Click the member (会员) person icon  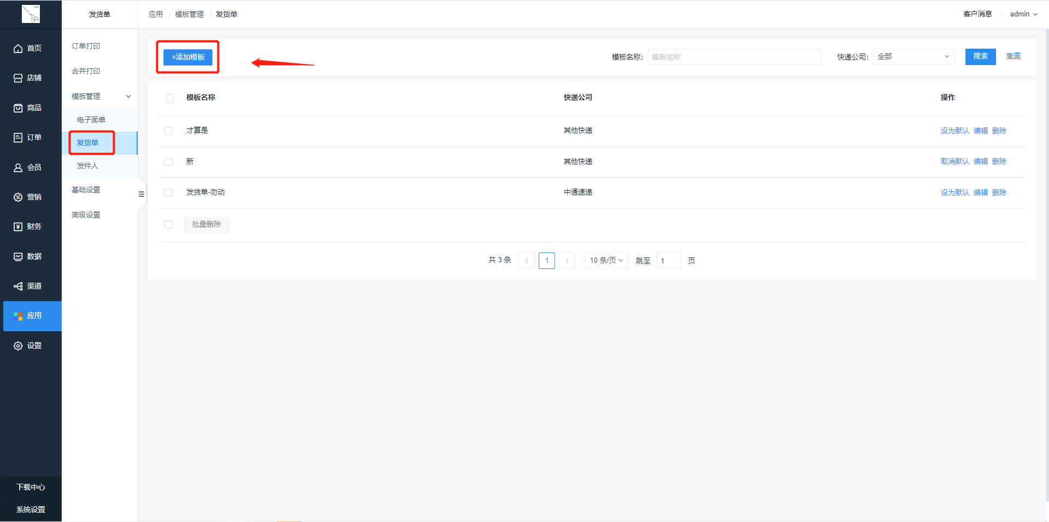(18, 168)
